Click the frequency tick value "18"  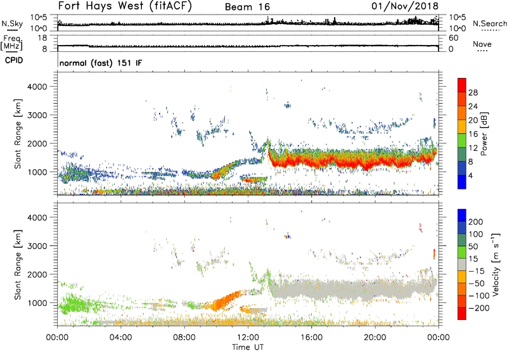coord(42,38)
